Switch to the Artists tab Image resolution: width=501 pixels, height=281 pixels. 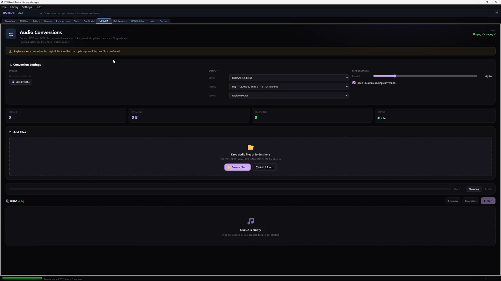36,21
